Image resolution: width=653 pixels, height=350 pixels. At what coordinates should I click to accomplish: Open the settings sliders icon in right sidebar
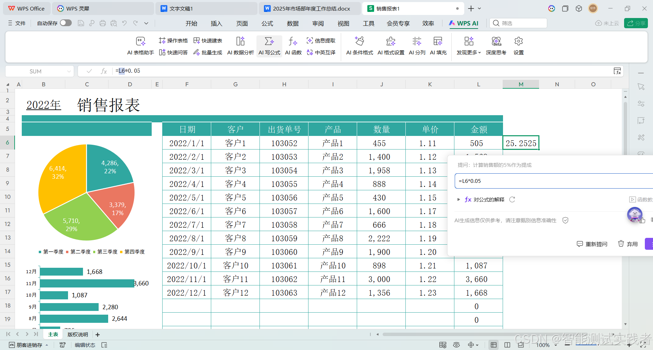tap(641, 104)
